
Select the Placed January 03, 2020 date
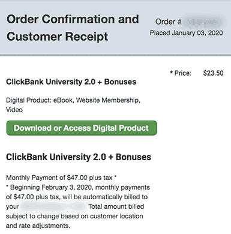click(x=187, y=33)
